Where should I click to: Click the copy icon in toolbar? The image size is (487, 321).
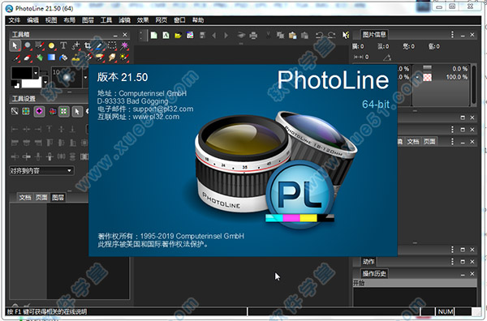point(280,35)
